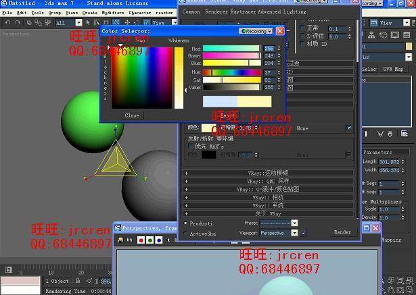Save bitmap in rendered frame window

pyautogui.click(x=120, y=240)
